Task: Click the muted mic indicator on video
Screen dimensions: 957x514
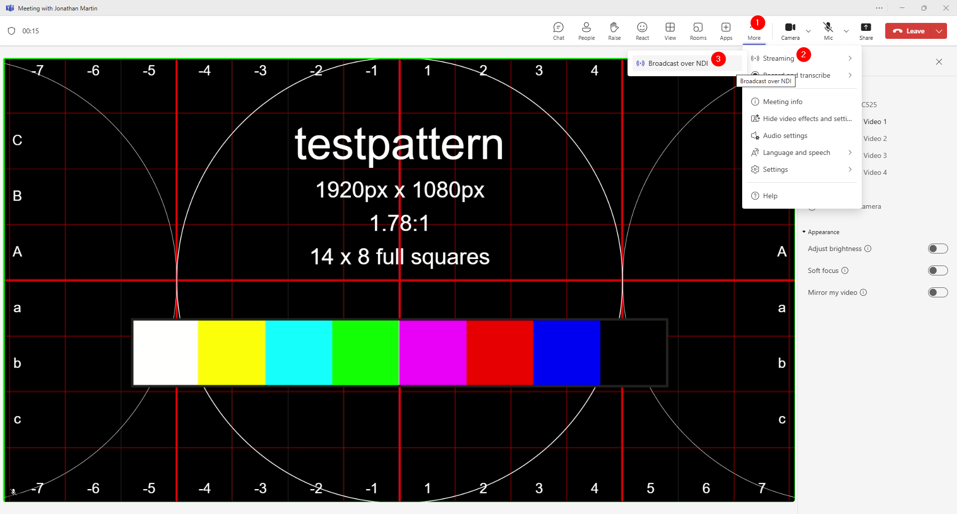Action: point(13,492)
